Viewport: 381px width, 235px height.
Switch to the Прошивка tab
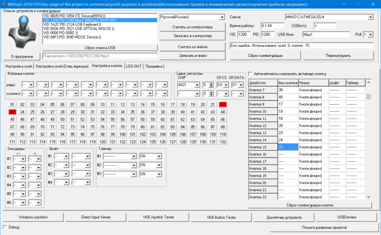[154, 66]
